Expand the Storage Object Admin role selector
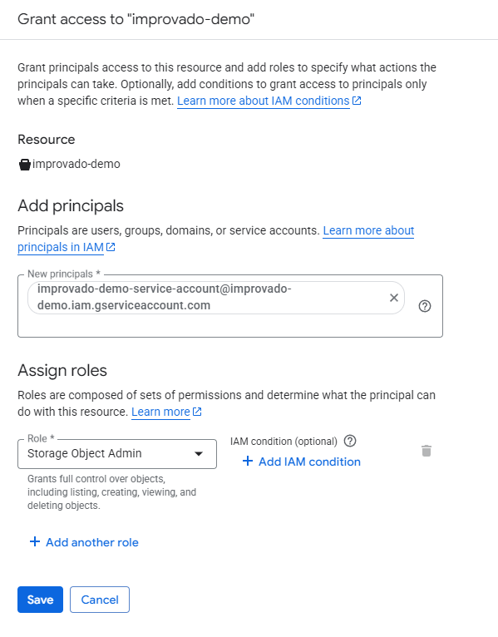Viewport: 498px width, 637px height. [x=117, y=454]
